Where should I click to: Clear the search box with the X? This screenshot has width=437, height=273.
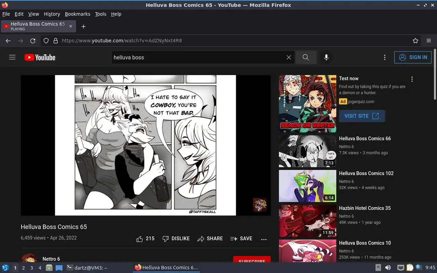(x=289, y=57)
